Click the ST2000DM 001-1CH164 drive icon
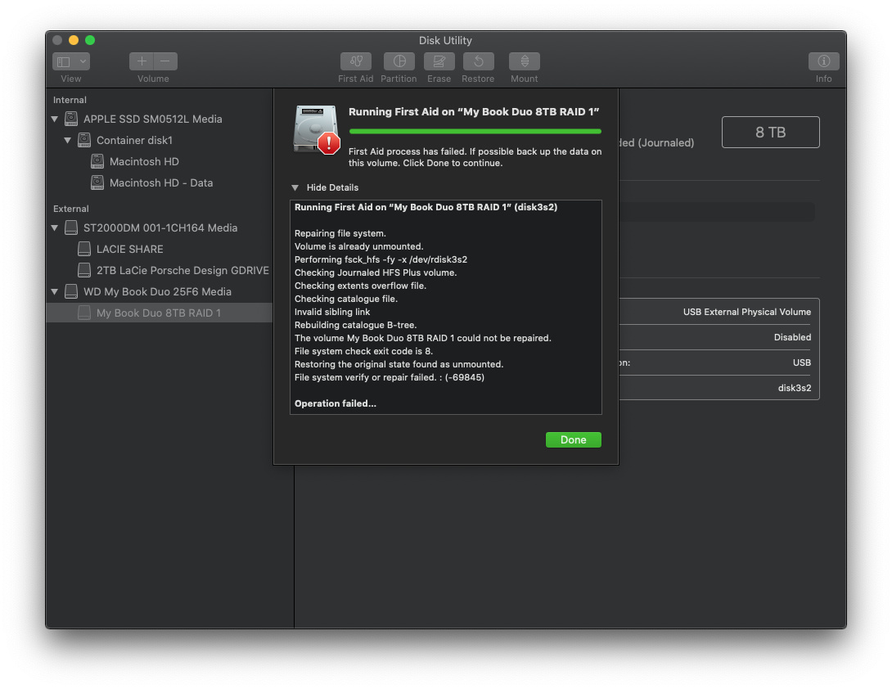892x689 pixels. pyautogui.click(x=71, y=227)
